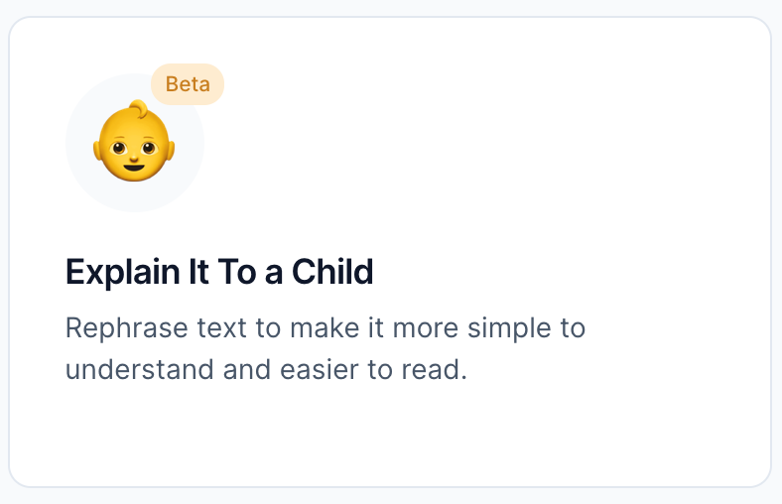Click the word Beta inside the badge

click(188, 84)
